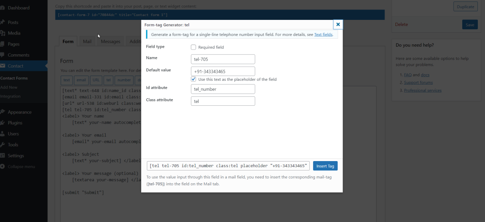The width and height of the screenshot is (485, 222).
Task: Open Plugins icon in sidebar
Action: (x=3, y=123)
